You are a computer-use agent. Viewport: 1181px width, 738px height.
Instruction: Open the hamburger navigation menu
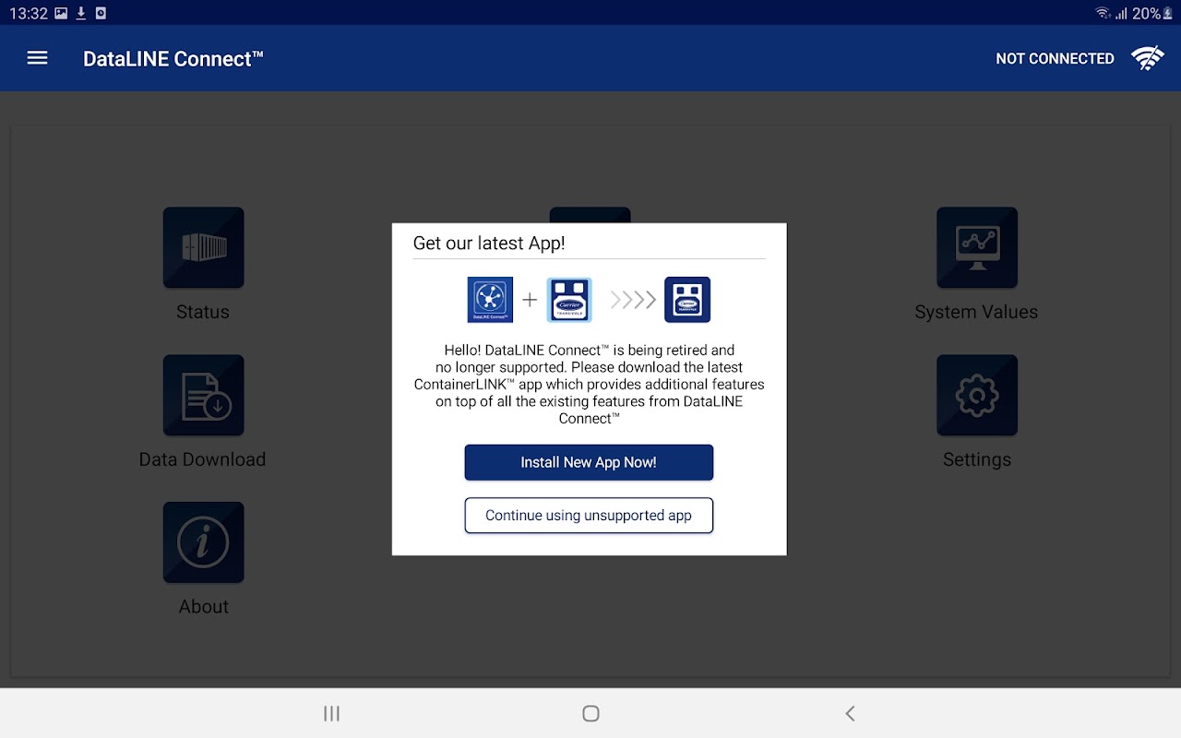pyautogui.click(x=37, y=58)
